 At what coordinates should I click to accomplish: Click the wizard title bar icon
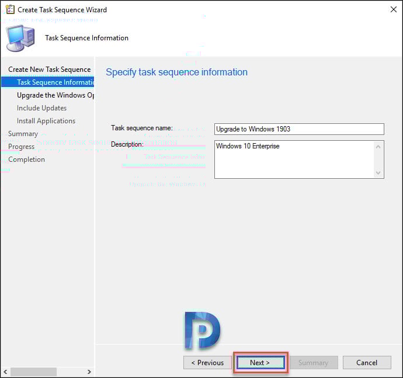click(10, 9)
